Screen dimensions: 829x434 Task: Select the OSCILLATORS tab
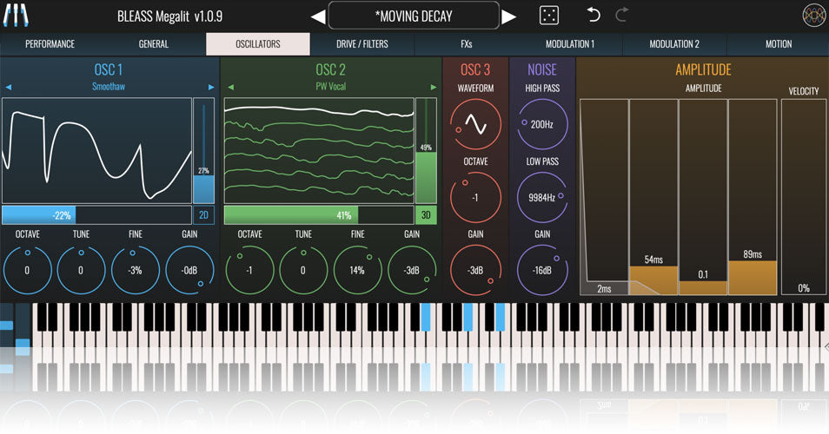coord(258,44)
